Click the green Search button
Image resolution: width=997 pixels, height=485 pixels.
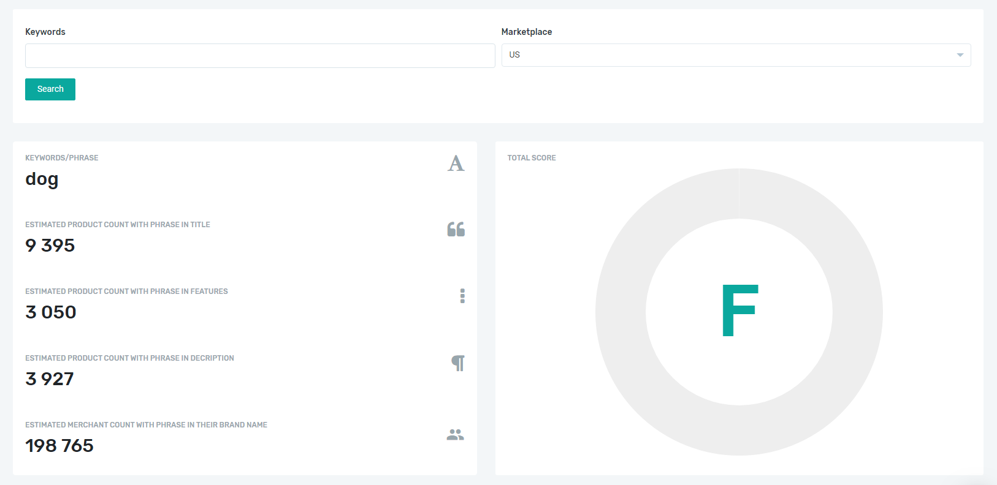50,89
